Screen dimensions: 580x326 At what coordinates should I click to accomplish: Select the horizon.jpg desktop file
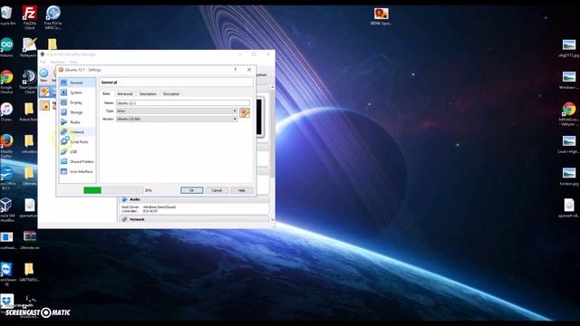pos(568,176)
